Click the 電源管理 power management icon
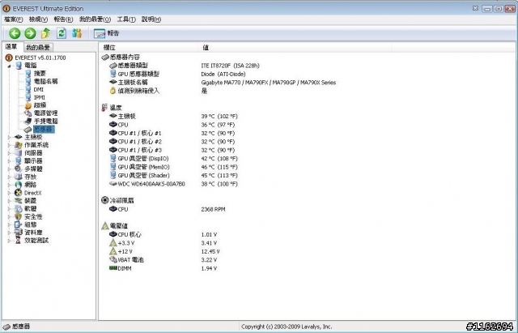This screenshot has height=333, width=518. click(x=28, y=113)
